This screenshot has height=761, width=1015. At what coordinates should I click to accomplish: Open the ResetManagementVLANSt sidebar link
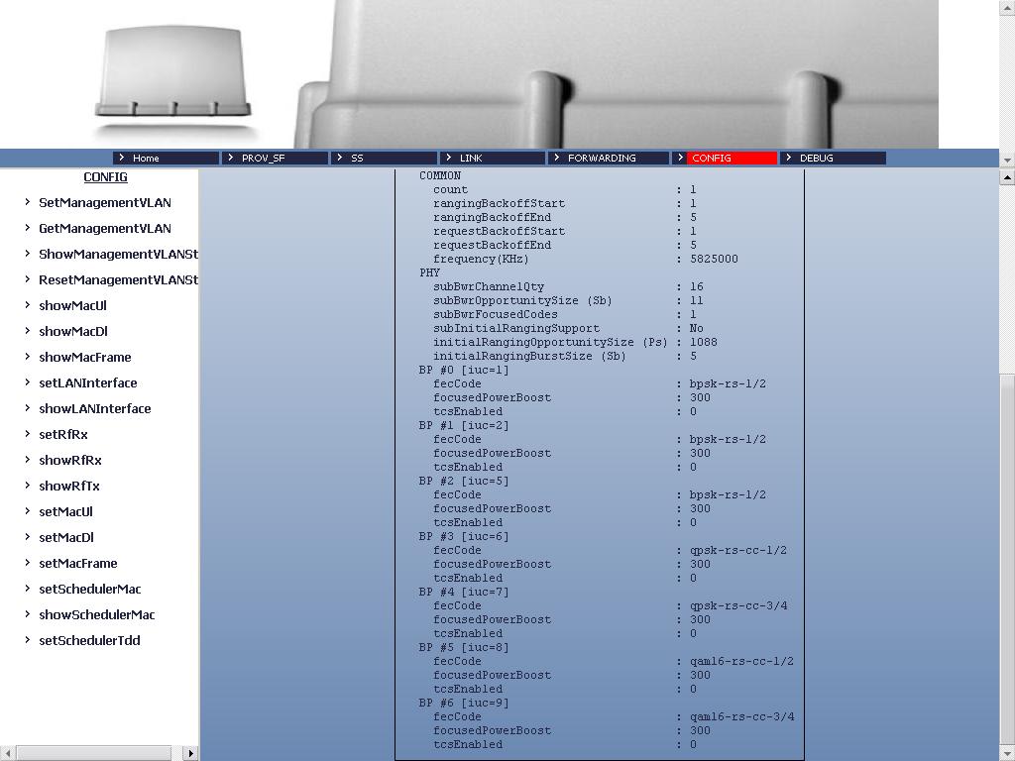coord(119,280)
